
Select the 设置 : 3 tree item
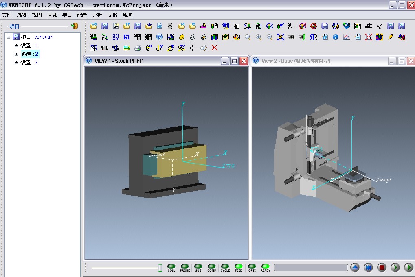tap(29, 62)
